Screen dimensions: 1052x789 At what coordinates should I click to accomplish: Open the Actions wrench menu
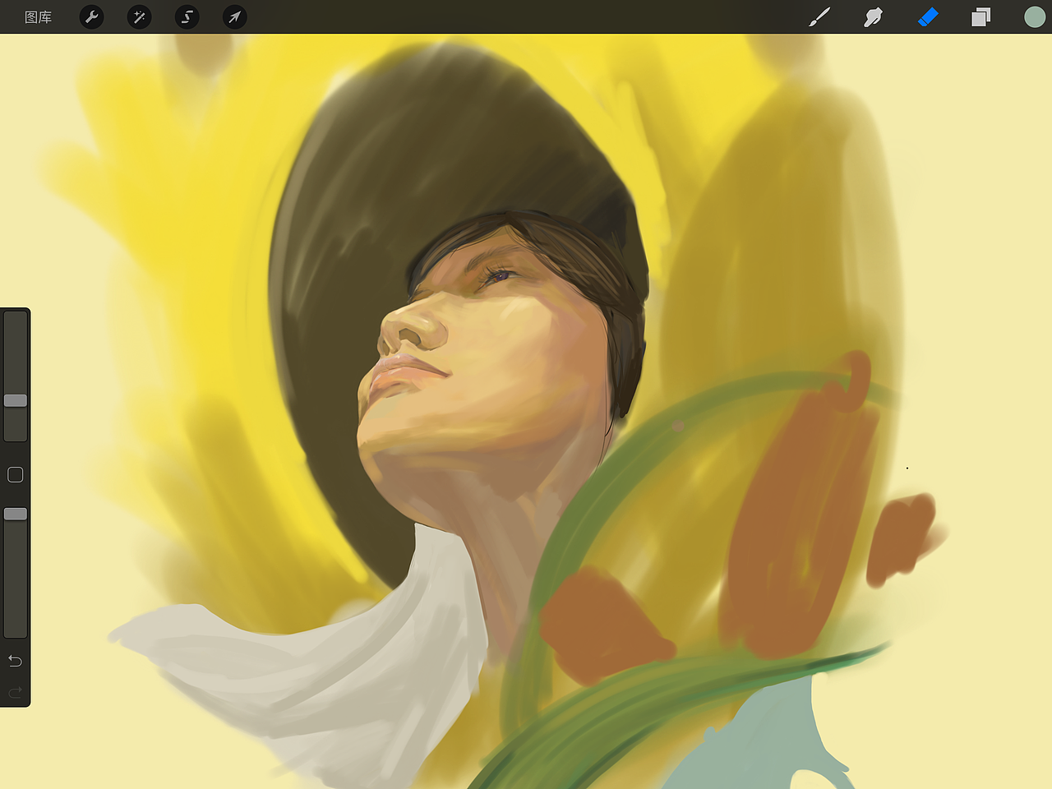point(91,16)
